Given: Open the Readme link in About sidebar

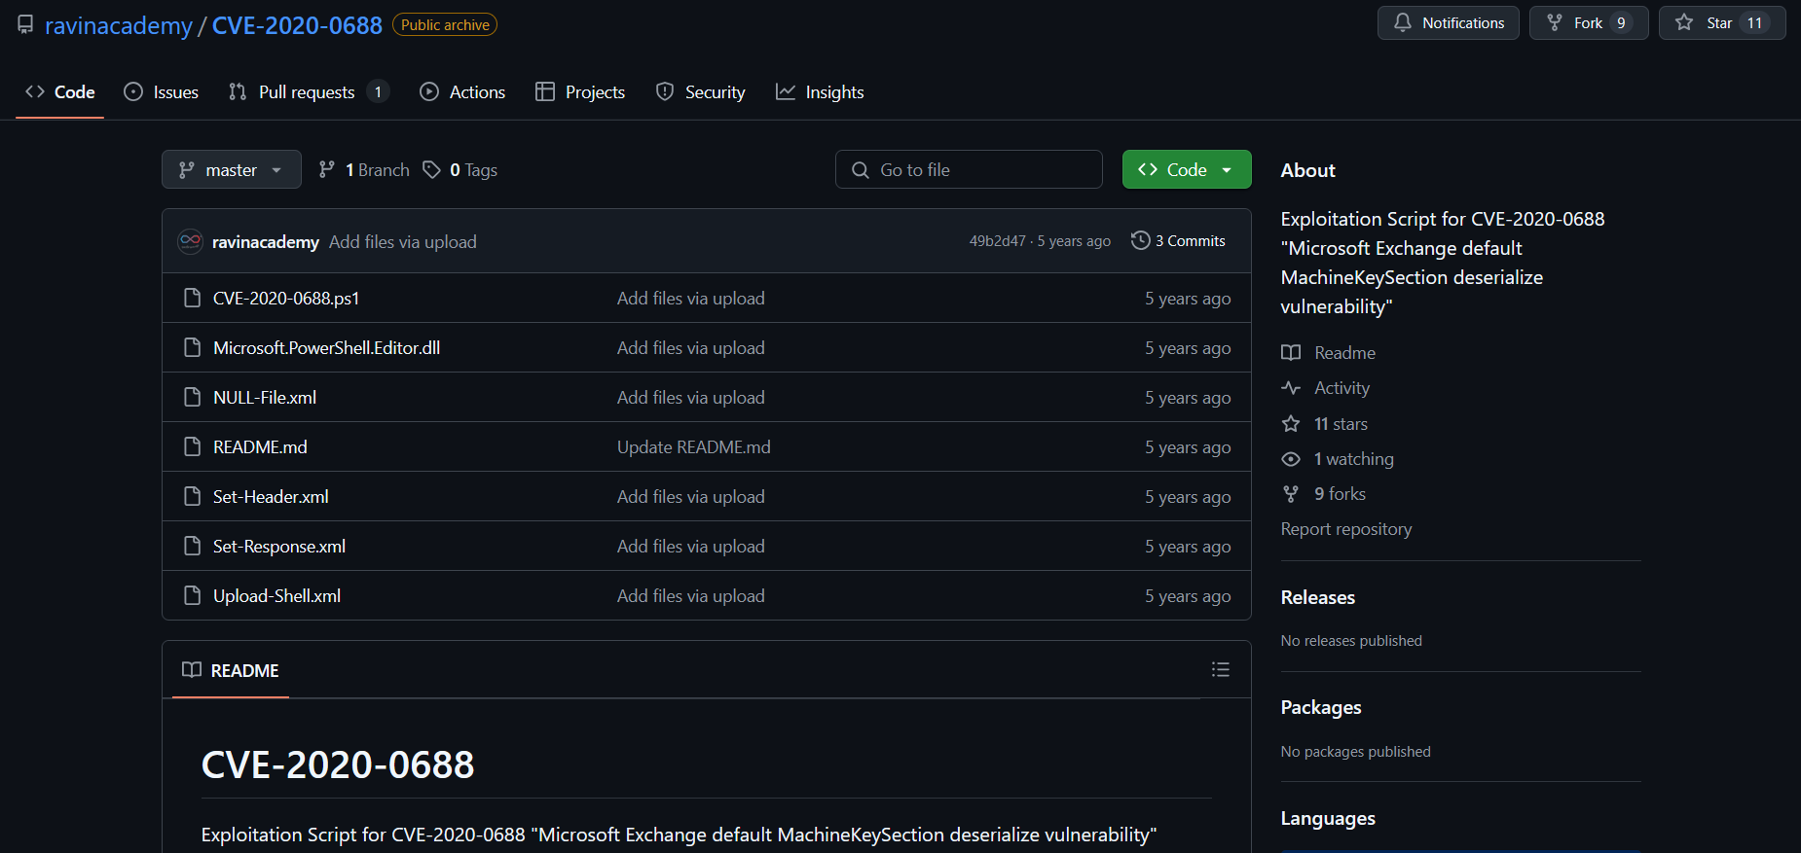Looking at the screenshot, I should 1329,353.
